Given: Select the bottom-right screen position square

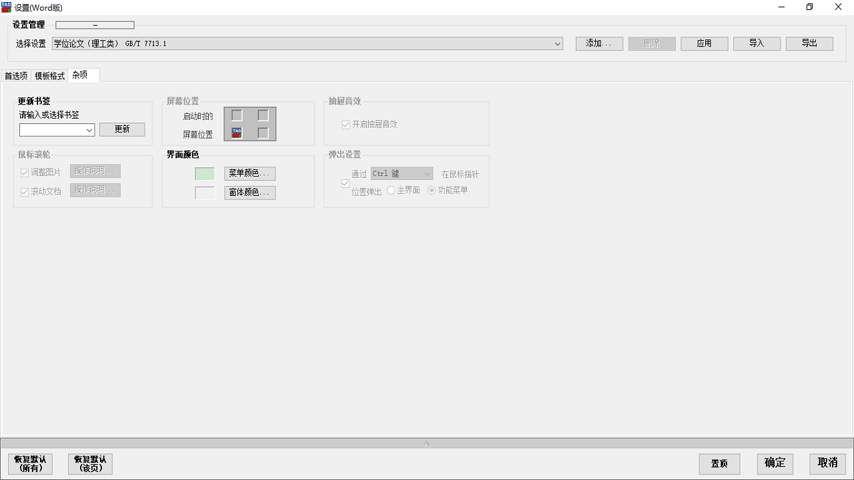Looking at the screenshot, I should point(263,133).
